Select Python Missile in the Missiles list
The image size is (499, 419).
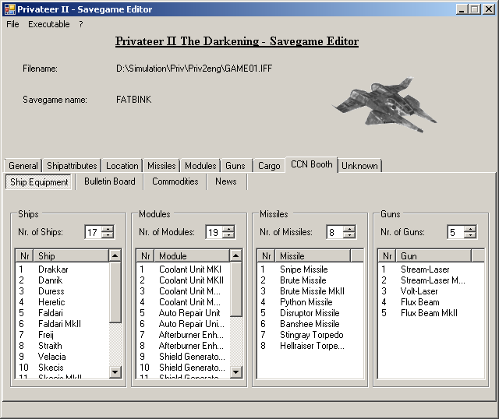click(306, 302)
